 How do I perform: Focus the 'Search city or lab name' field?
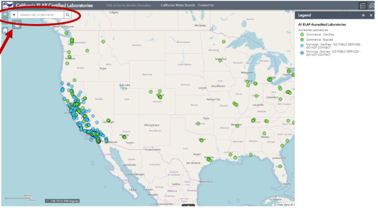[x=41, y=15]
